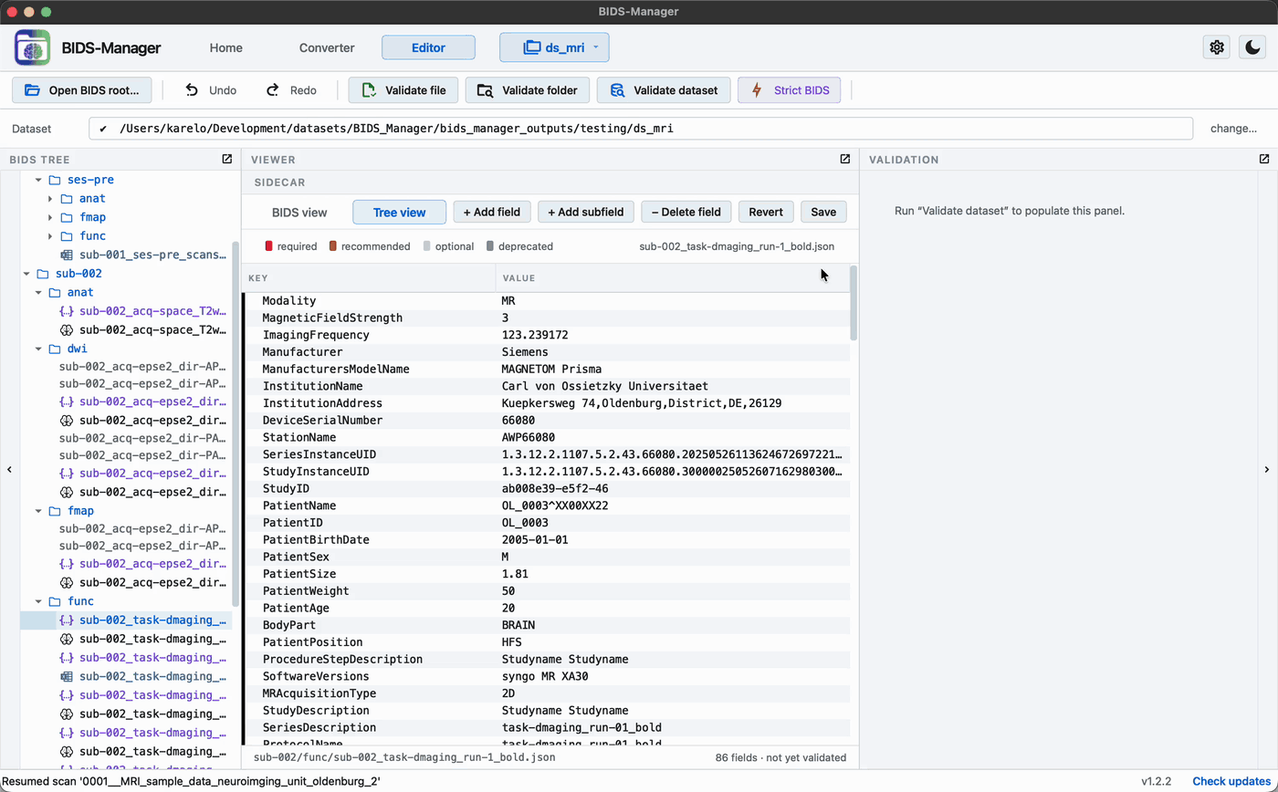Screen dimensions: 1278x792
Task: Collapse the right panel with the arrow
Action: [1266, 469]
